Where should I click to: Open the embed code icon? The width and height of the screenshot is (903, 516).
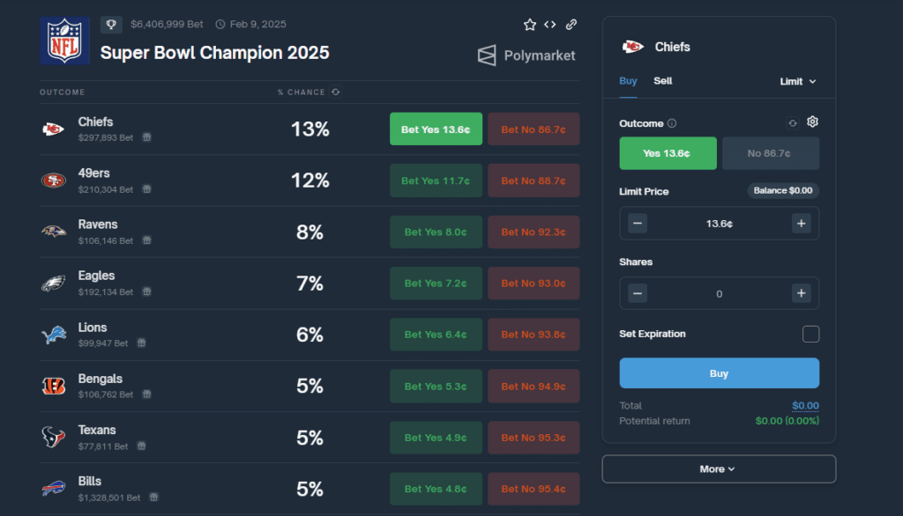tap(549, 25)
